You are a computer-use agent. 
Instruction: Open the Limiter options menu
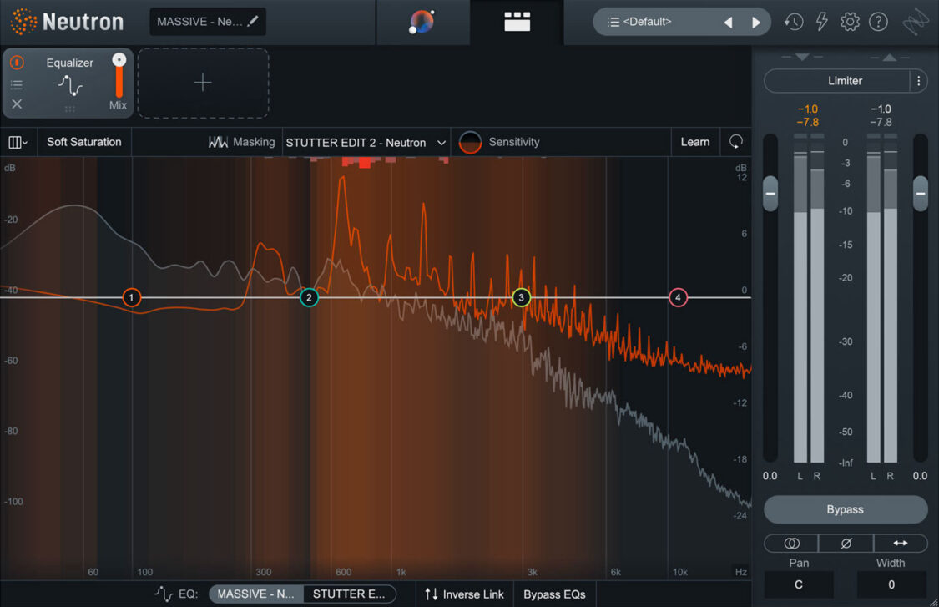tap(918, 80)
